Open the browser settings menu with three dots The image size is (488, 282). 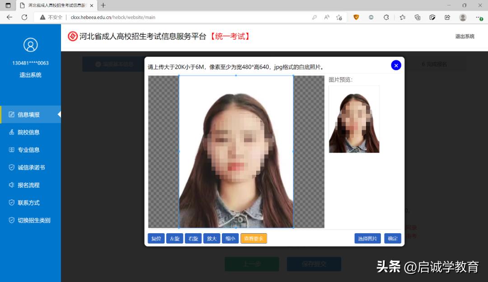click(x=480, y=17)
